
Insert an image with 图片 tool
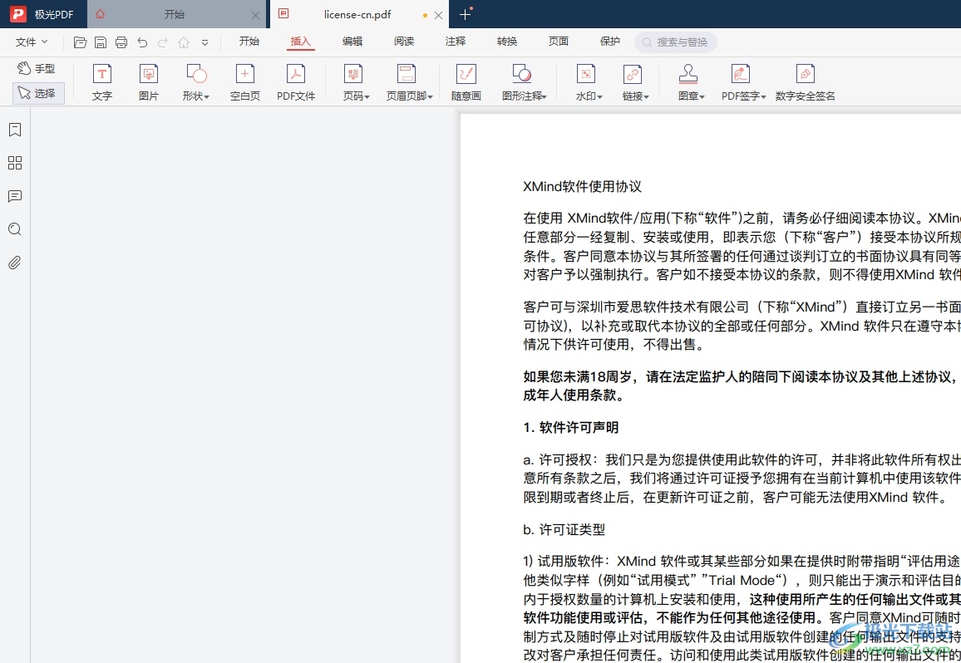(148, 82)
